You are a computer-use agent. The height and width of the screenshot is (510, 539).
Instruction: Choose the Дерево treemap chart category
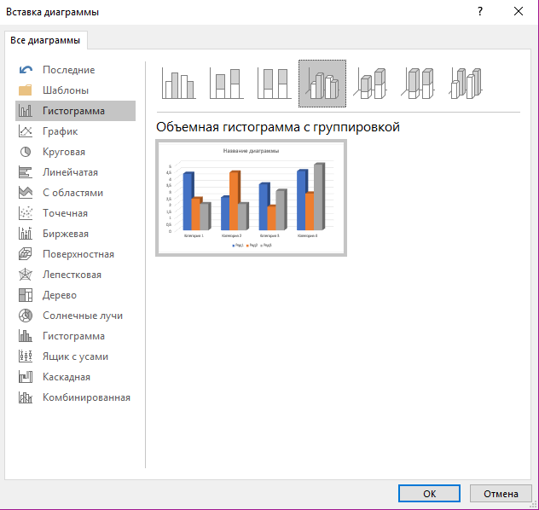pyautogui.click(x=76, y=295)
